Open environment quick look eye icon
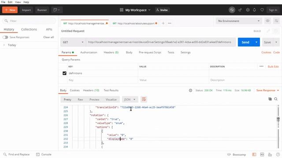 [x=267, y=21]
